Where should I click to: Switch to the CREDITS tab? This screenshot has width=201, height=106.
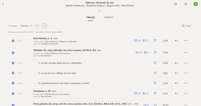click(x=108, y=17)
